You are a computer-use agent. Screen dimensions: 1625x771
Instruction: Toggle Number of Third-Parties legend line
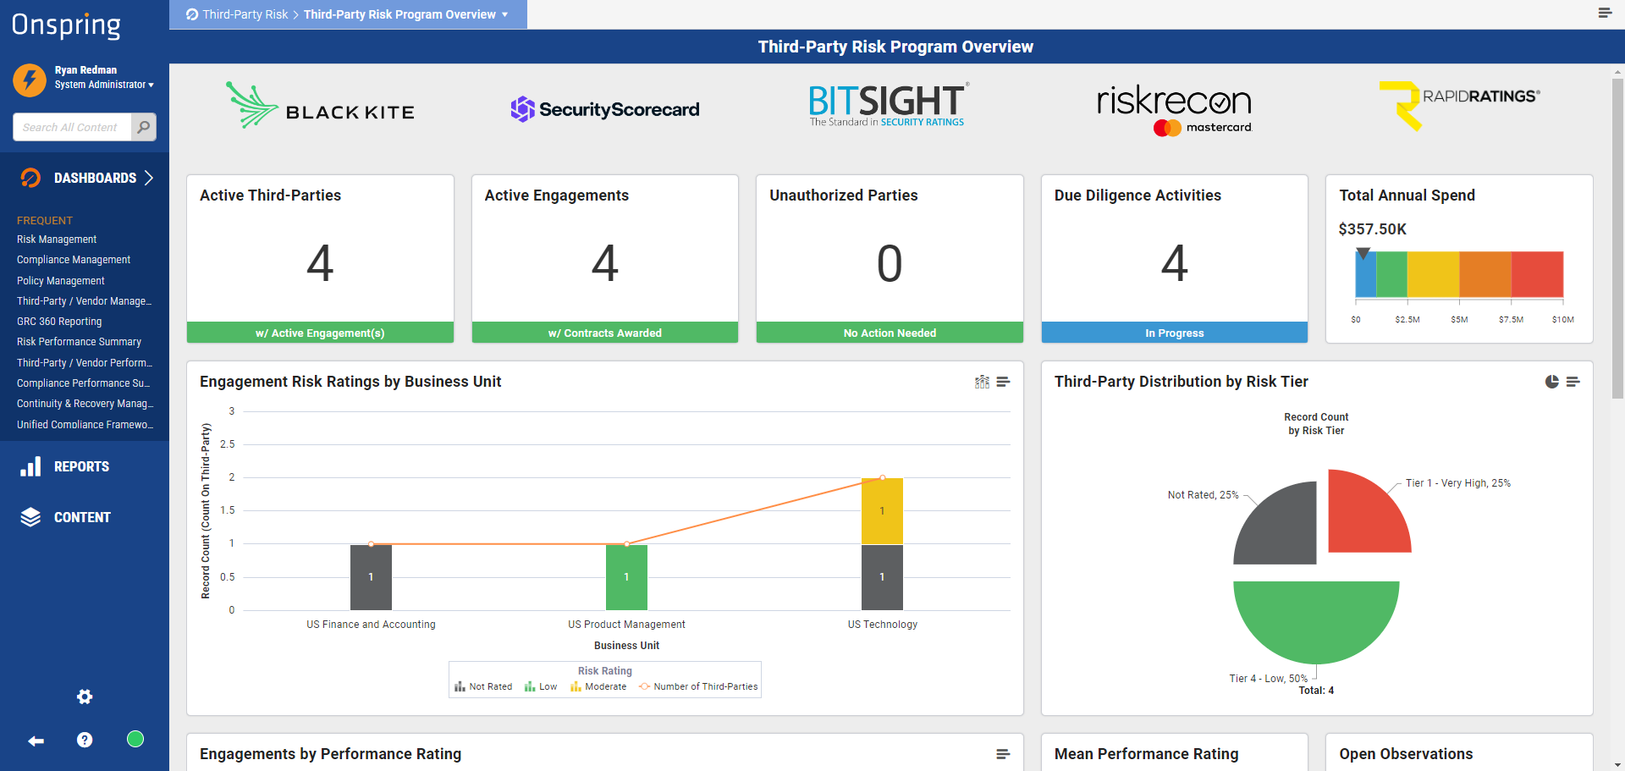point(698,686)
